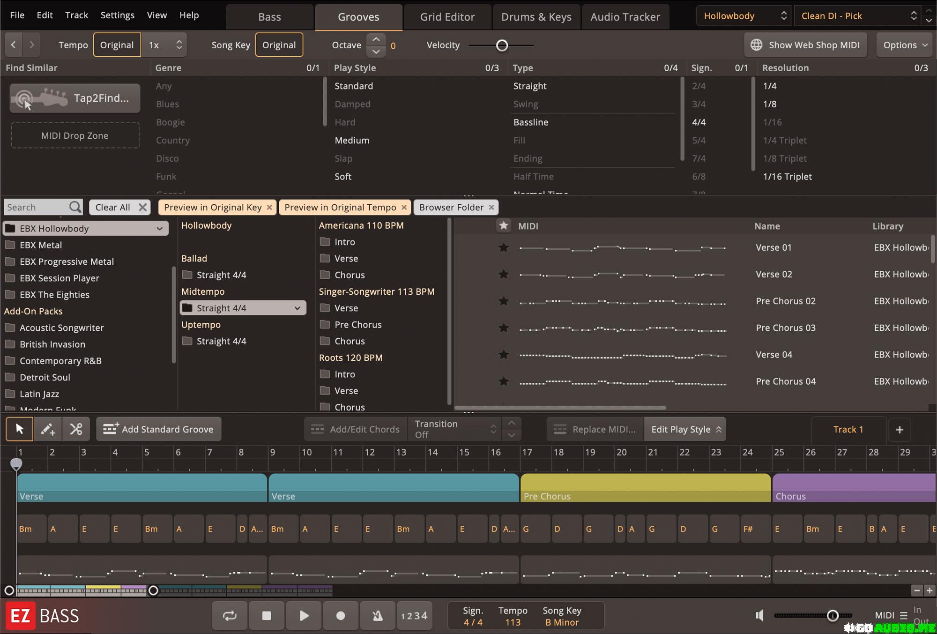The width and height of the screenshot is (937, 634).
Task: Increase the Octave value
Action: (x=376, y=39)
